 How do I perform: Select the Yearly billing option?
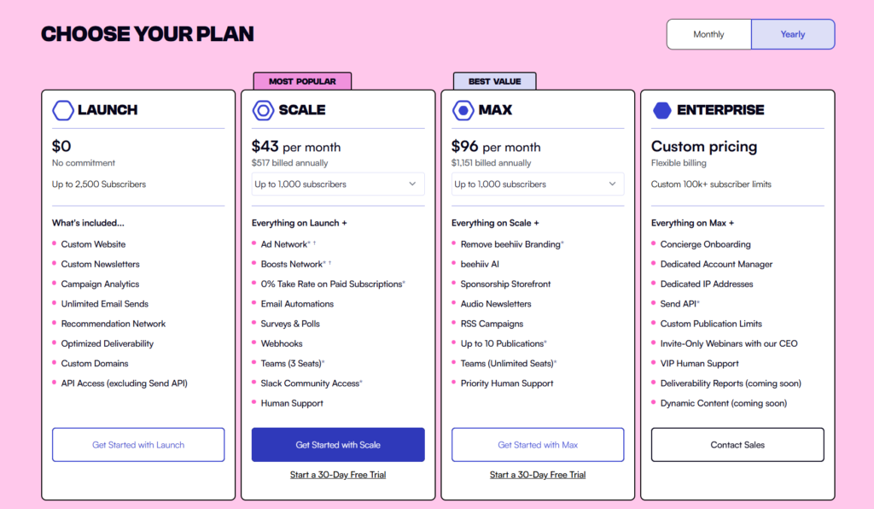click(792, 33)
